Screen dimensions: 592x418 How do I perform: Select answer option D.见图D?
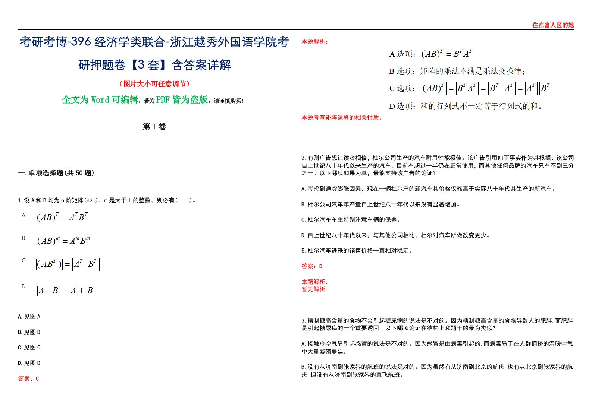pyautogui.click(x=29, y=363)
